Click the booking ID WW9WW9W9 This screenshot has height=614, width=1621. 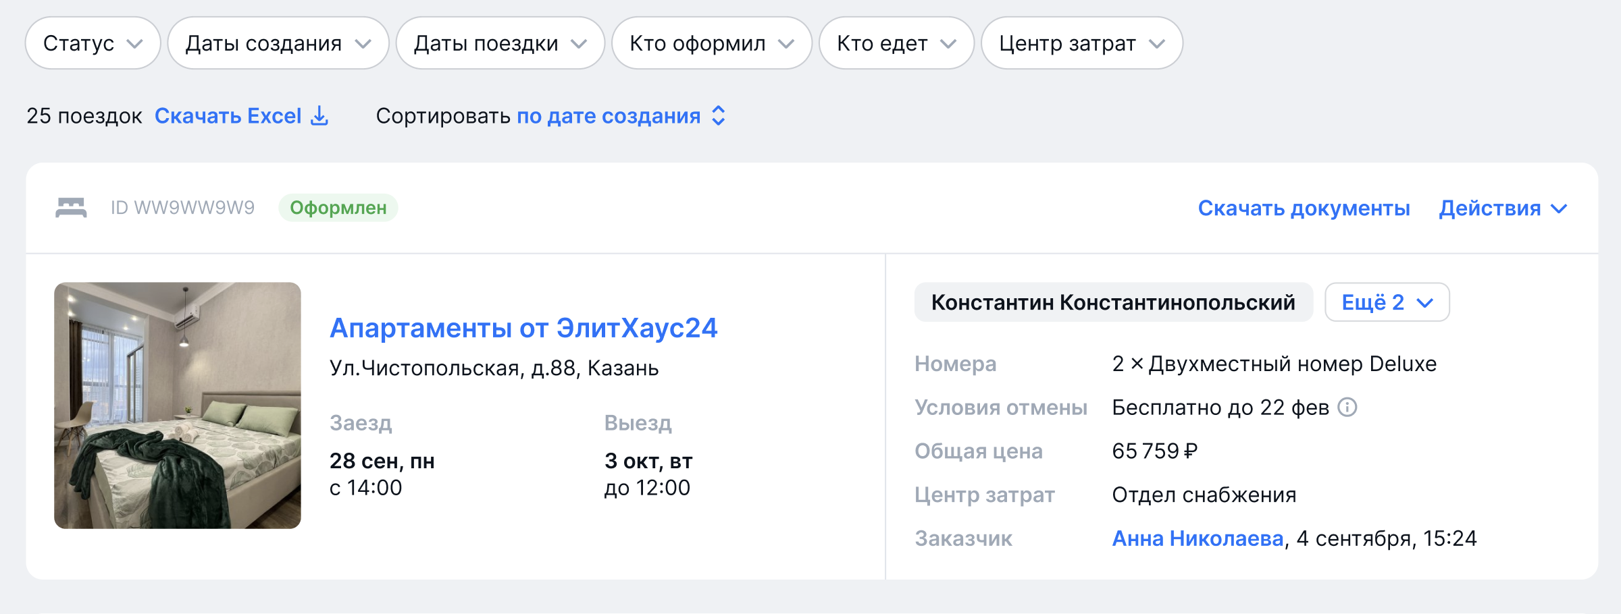tap(182, 208)
